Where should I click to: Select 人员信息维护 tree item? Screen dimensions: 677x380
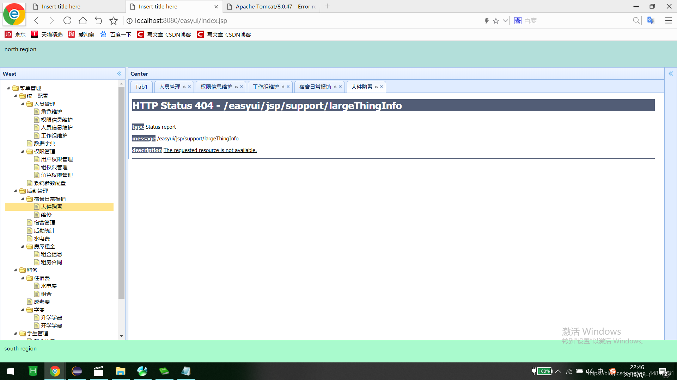[57, 127]
